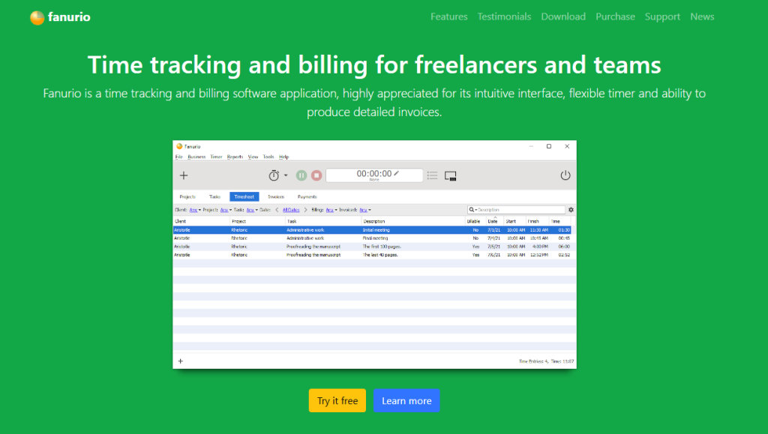Open the Business menu
768x434 pixels.
coord(196,157)
